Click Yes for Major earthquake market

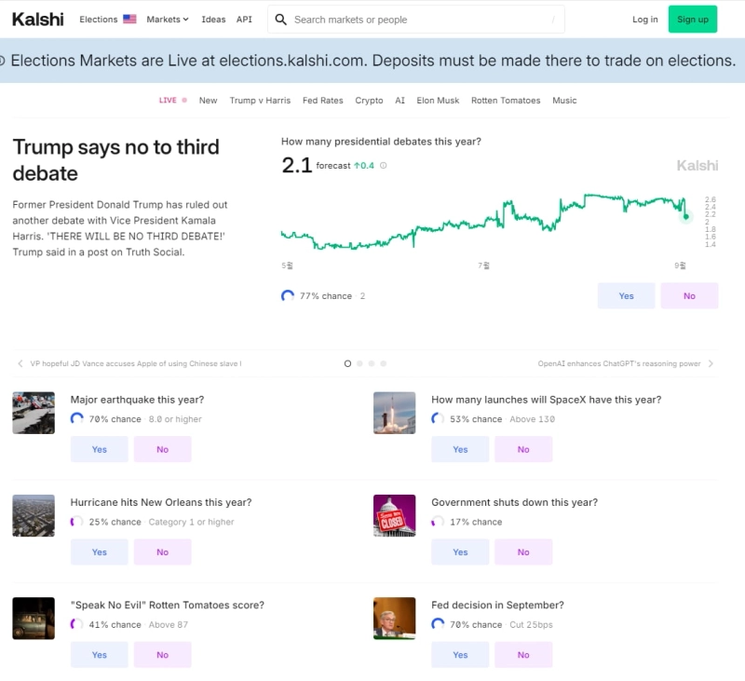(100, 449)
